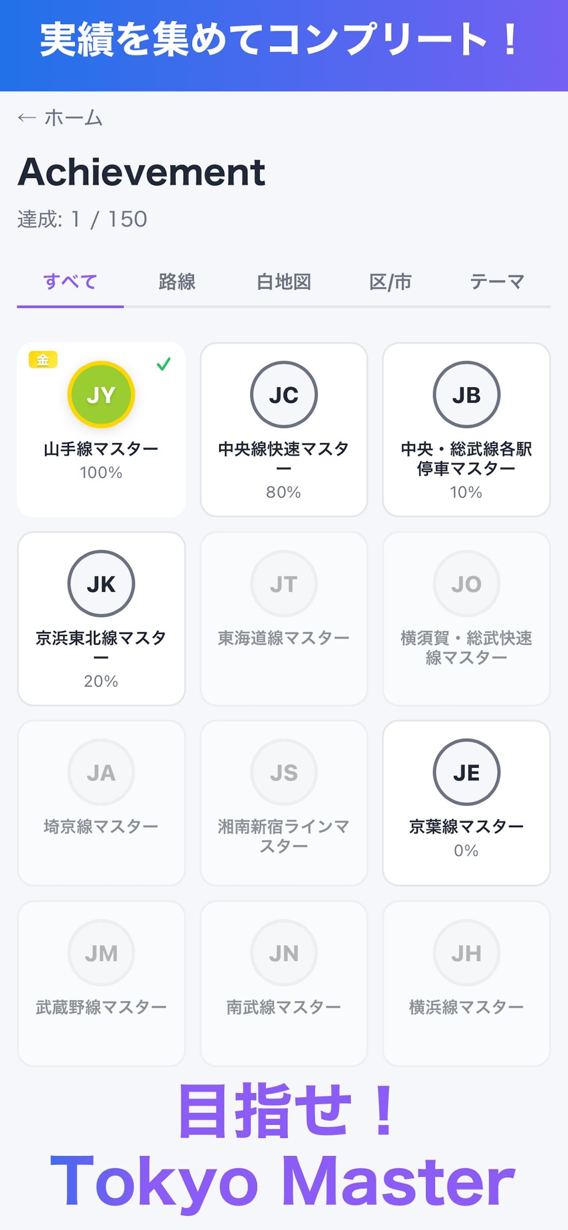Switch to the 路線 tab
568x1230 pixels.
(177, 282)
